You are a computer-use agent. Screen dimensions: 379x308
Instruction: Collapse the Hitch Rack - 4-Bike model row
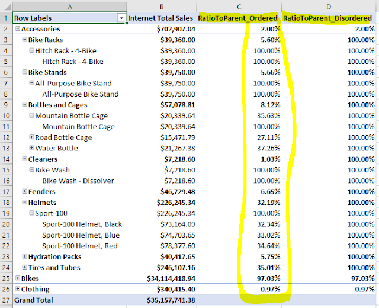31,50
